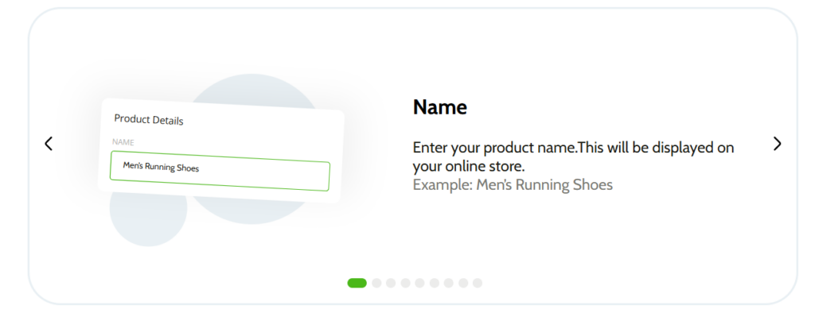Click the bold Name slide title
Image resolution: width=815 pixels, height=309 pixels.
[439, 107]
